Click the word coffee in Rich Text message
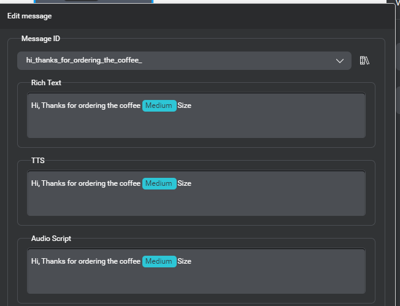 click(x=129, y=105)
